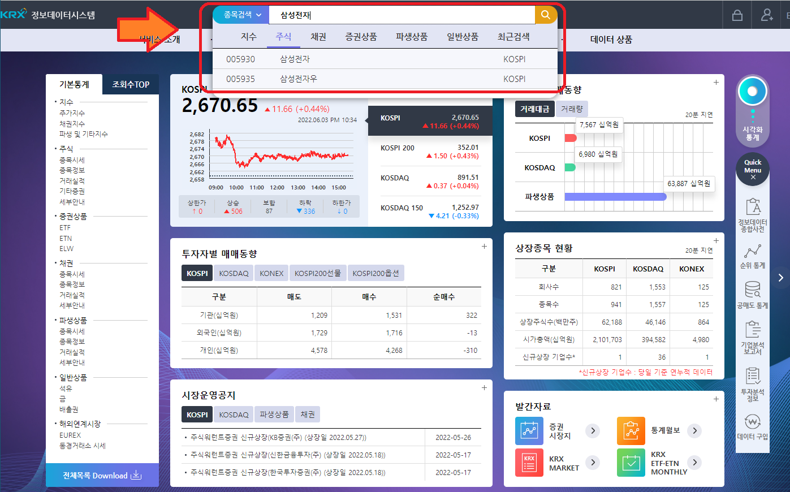Select 거래대금 toggle in chart panel
The image size is (790, 492).
tap(535, 109)
